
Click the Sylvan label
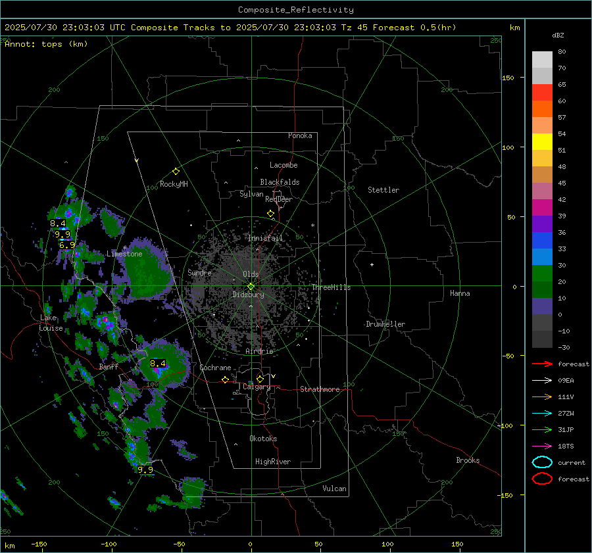[x=251, y=194]
